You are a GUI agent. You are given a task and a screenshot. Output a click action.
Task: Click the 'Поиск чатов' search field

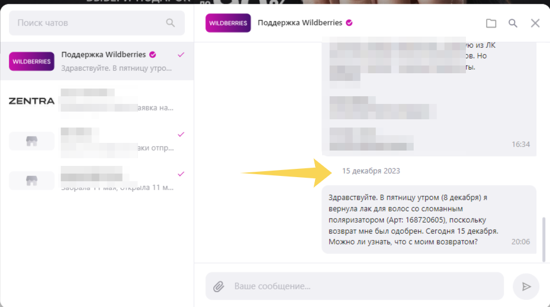97,23
